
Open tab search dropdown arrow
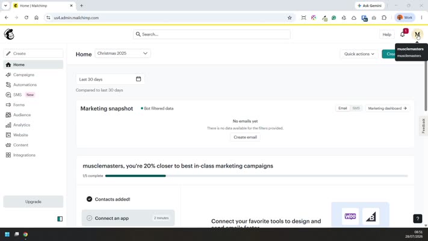(x=5, y=5)
